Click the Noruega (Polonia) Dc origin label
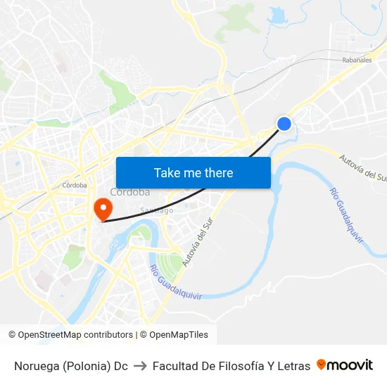The height and width of the screenshot is (387, 387). (71, 366)
